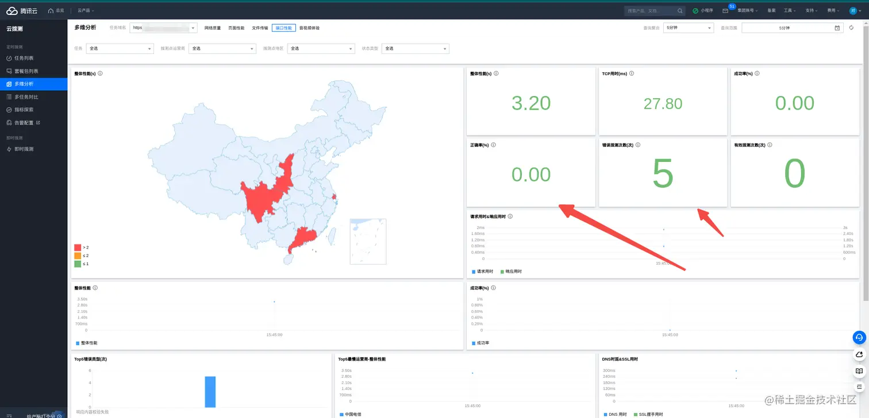This screenshot has height=418, width=869.
Task: Click info icon beside 请求用时&响应用时
Action: click(510, 216)
